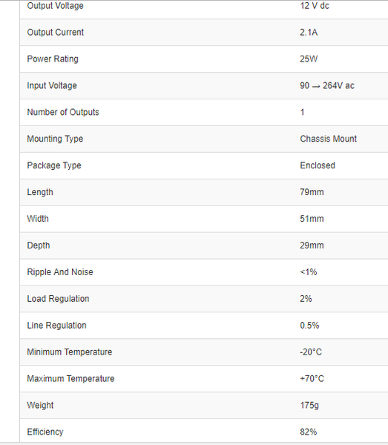This screenshot has height=445, width=388.
Task: Select the 29mm depth value
Action: coord(312,245)
